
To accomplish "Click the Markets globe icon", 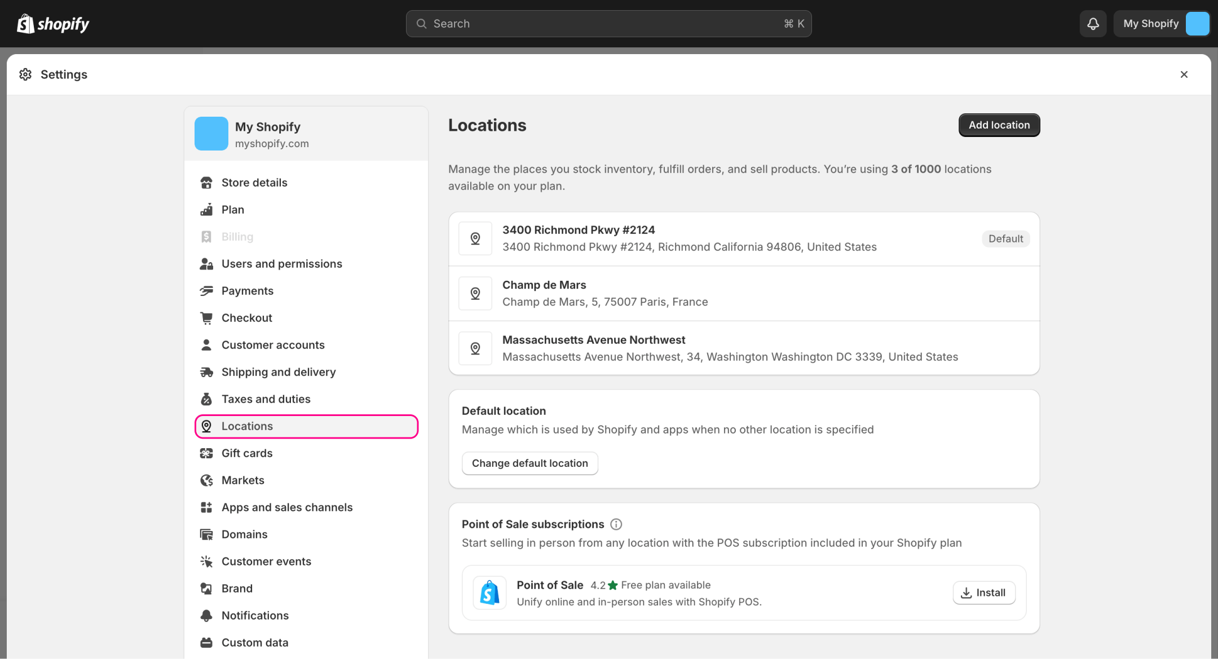I will pyautogui.click(x=206, y=480).
